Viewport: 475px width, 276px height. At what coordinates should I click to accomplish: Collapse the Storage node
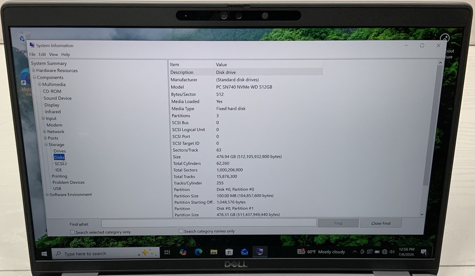coord(46,145)
